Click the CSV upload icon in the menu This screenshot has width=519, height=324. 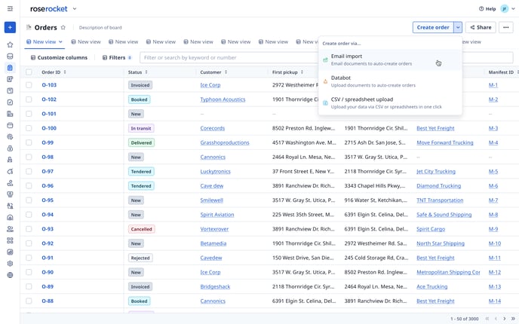pyautogui.click(x=325, y=103)
